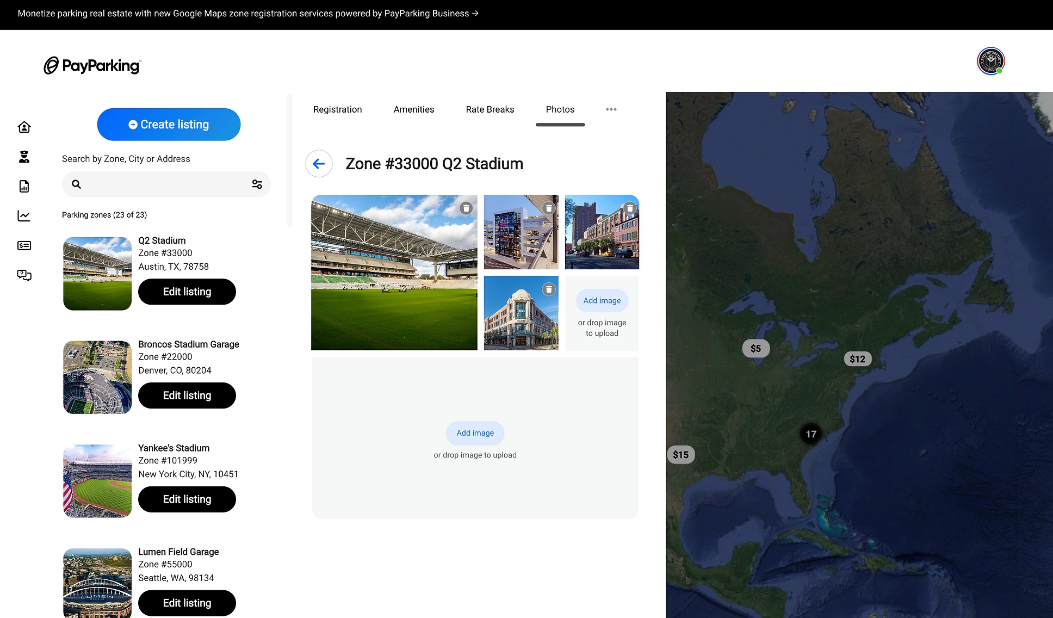Edit the Broncos Stadium Garage listing
The width and height of the screenshot is (1053, 618).
[x=187, y=395]
